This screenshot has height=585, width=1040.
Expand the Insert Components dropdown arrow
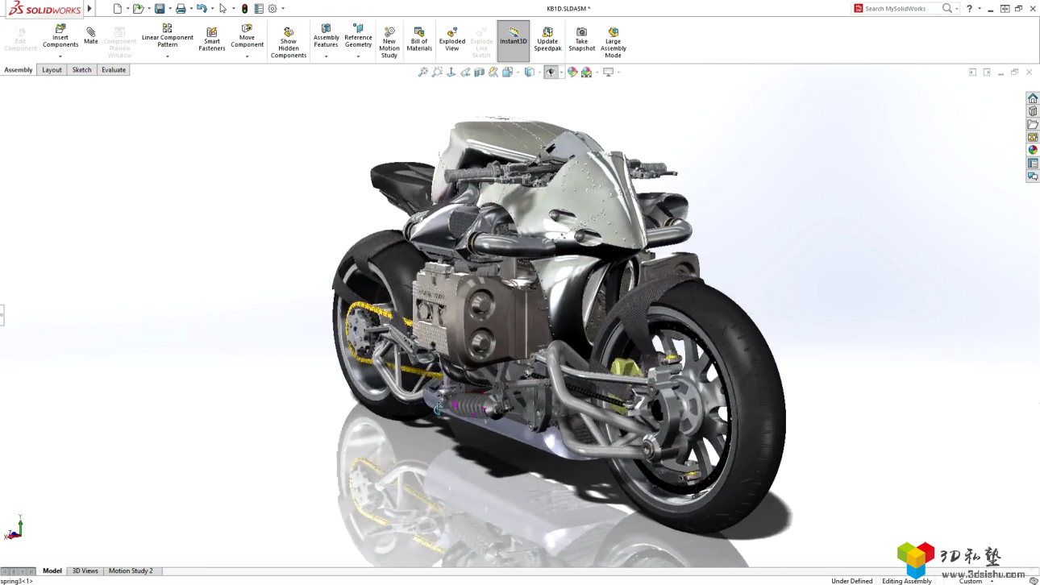[60, 56]
